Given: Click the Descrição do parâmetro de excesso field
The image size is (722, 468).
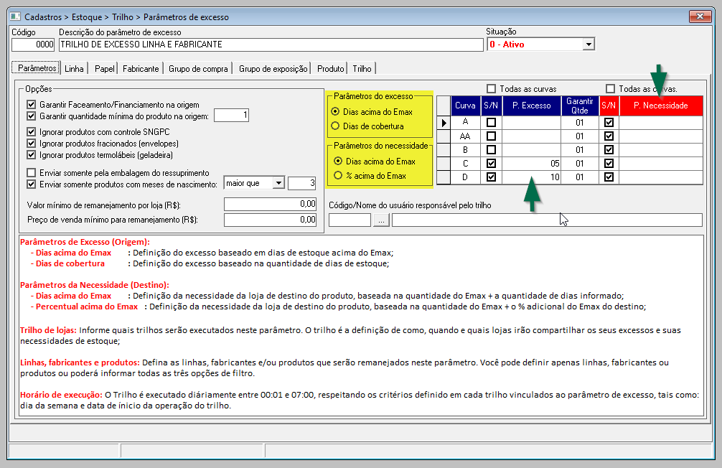Looking at the screenshot, I should click(x=271, y=45).
